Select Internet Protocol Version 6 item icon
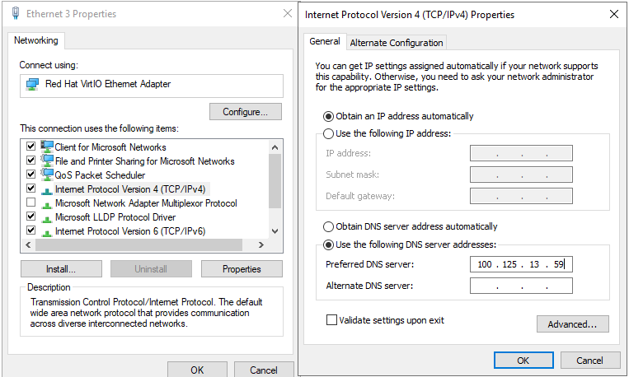629x377 pixels. click(47, 231)
